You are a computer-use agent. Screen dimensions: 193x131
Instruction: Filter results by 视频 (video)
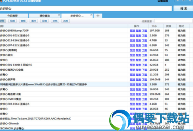point(12,21)
